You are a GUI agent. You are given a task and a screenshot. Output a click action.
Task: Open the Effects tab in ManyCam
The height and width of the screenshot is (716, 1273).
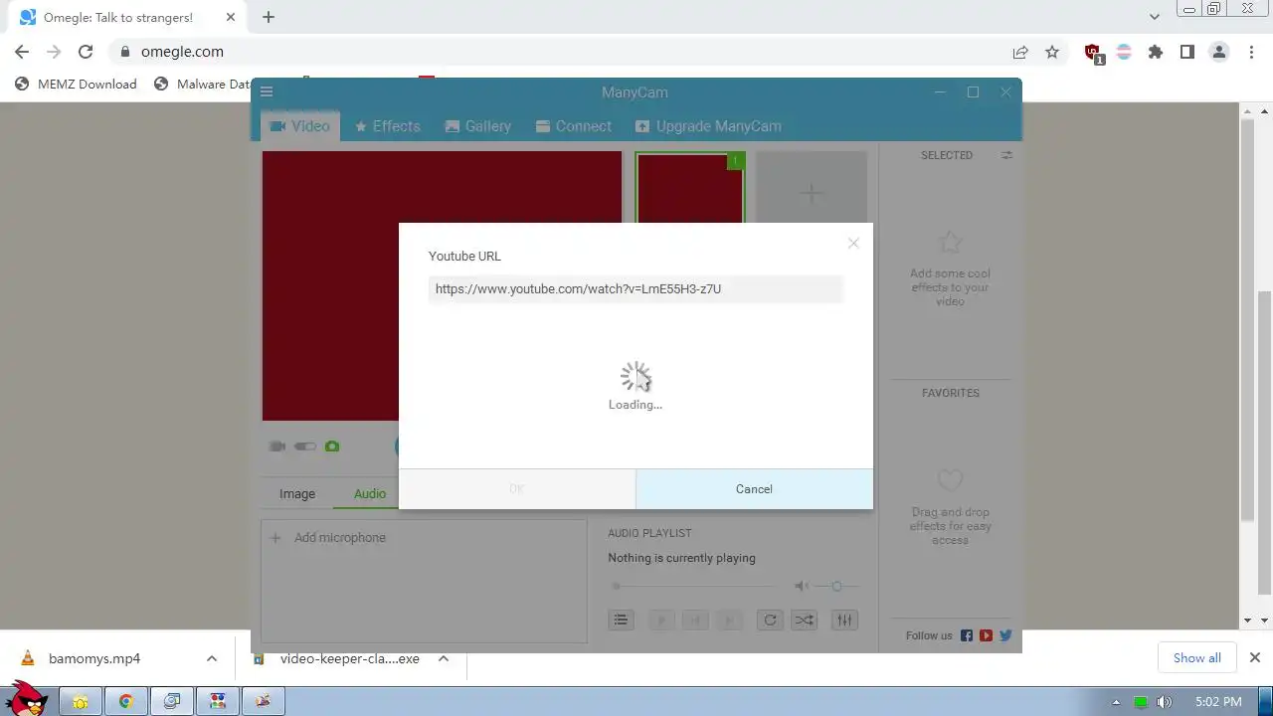point(388,126)
